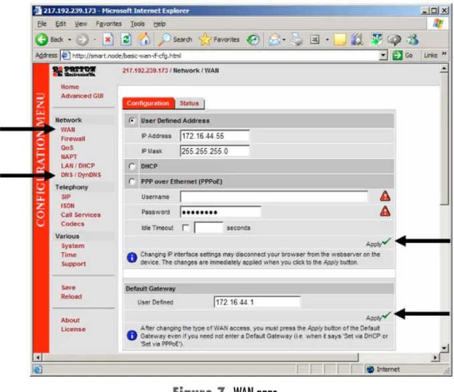The height and width of the screenshot is (392, 454).
Task: Open the QoS link
Action: pos(67,148)
